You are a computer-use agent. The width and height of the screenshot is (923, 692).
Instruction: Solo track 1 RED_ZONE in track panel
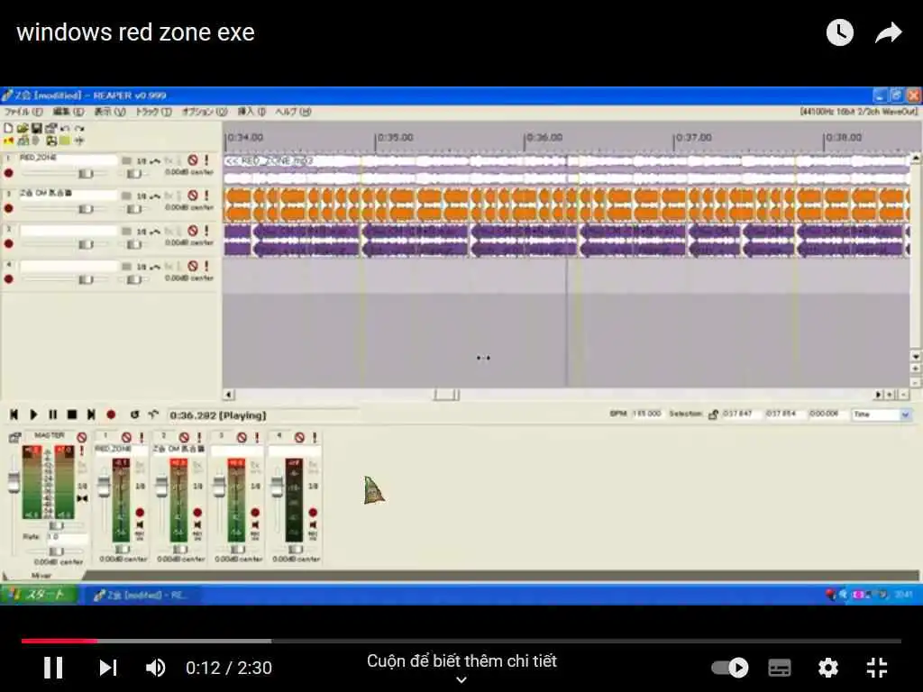pos(206,160)
